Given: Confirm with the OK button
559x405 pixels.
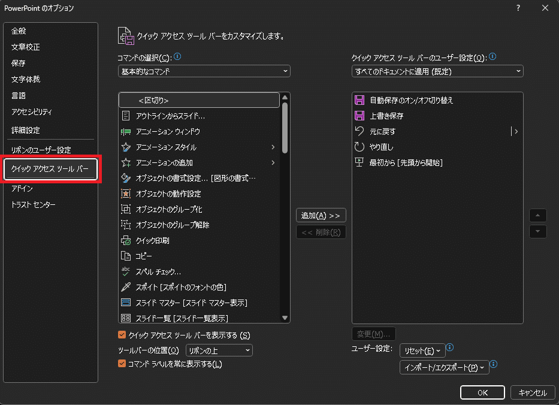Looking at the screenshot, I should tap(482, 392).
